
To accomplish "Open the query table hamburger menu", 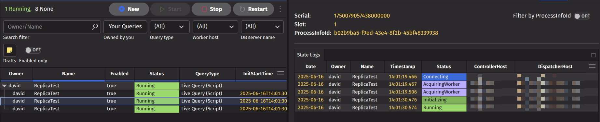I will (280, 73).
